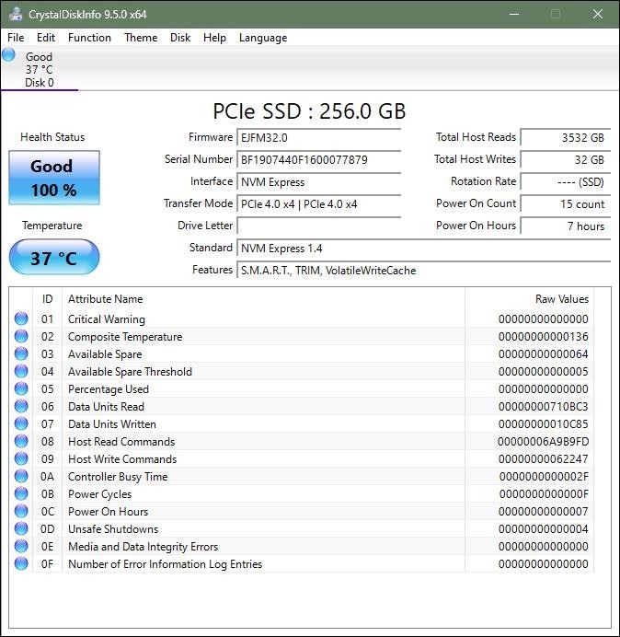The width and height of the screenshot is (620, 637).
Task: Click raw value 0000000000136
Action: (544, 337)
